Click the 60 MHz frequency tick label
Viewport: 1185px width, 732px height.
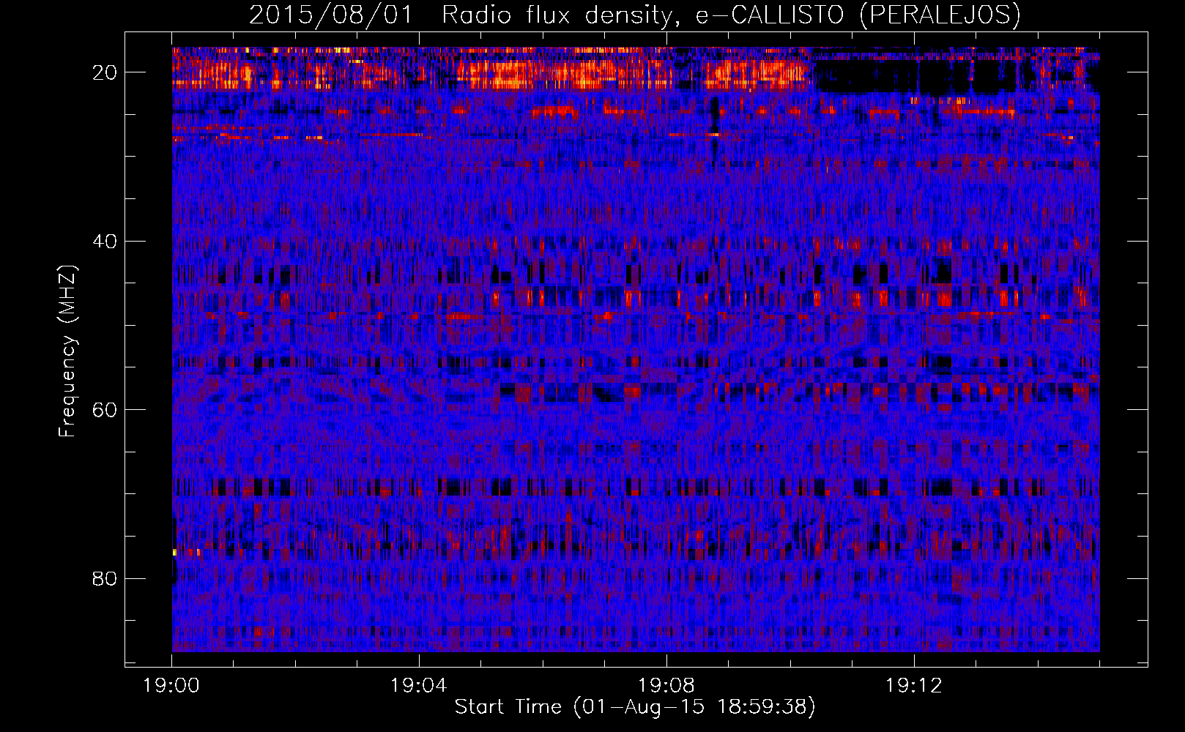(x=105, y=410)
